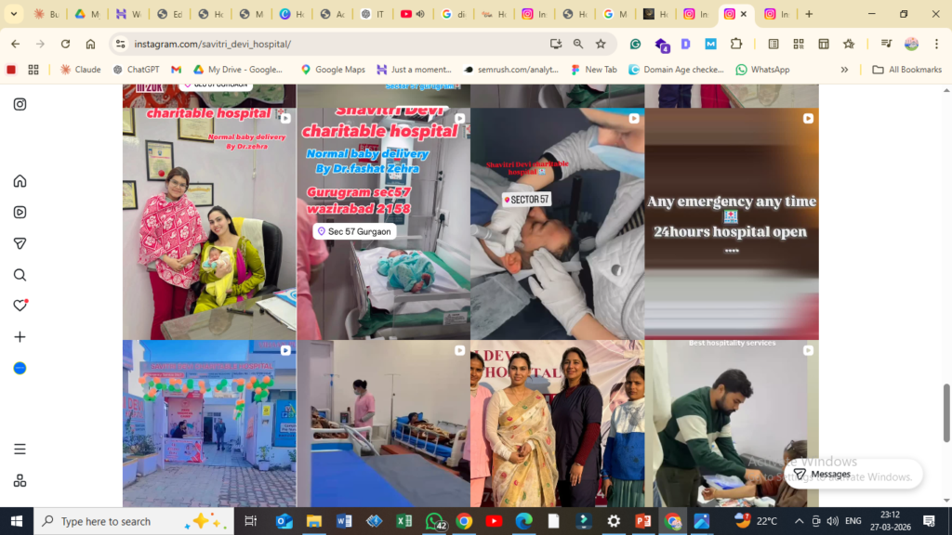
Task: Bookmark this page with the star icon
Action: [601, 44]
